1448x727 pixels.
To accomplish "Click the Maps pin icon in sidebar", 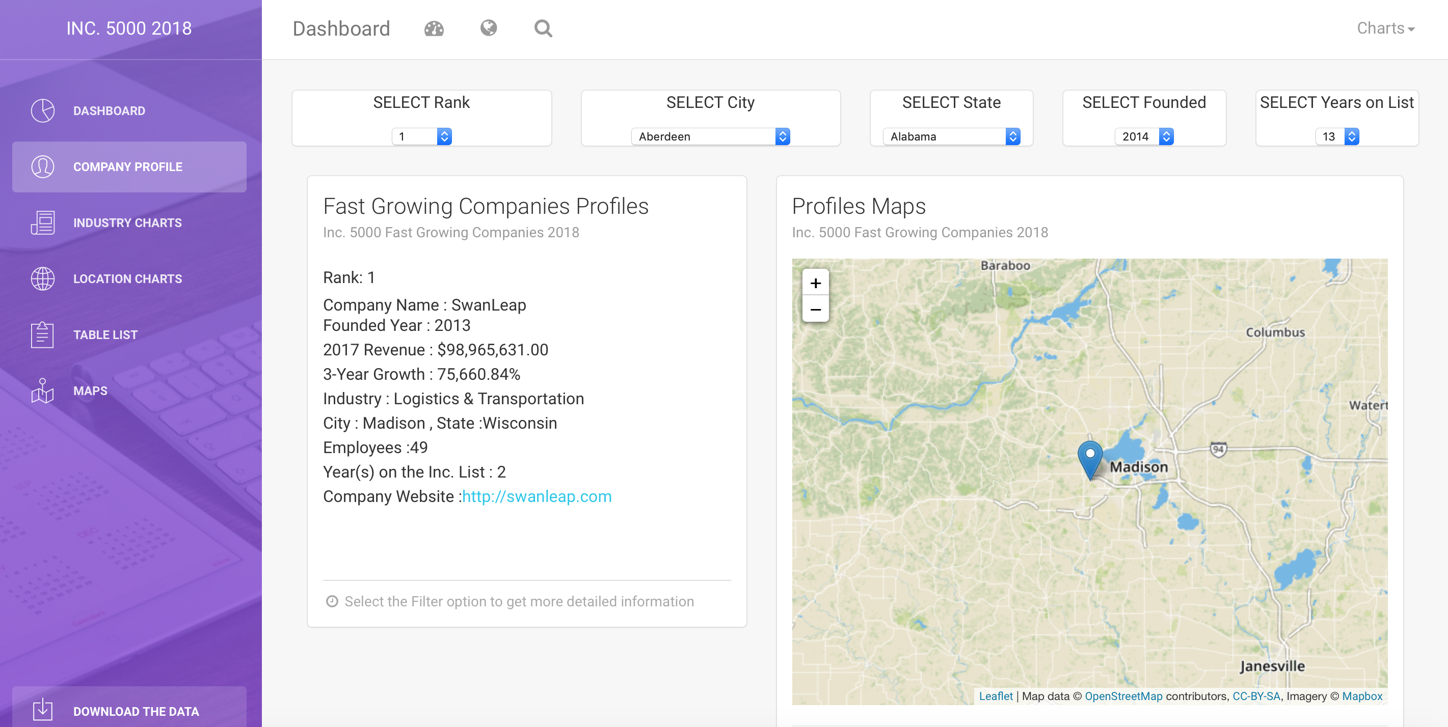I will pyautogui.click(x=43, y=390).
